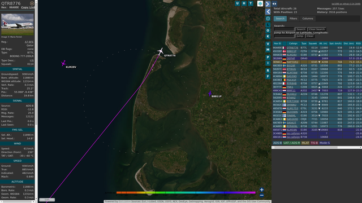Switch to the Filters tab
The height and width of the screenshot is (203, 362).
(x=293, y=19)
